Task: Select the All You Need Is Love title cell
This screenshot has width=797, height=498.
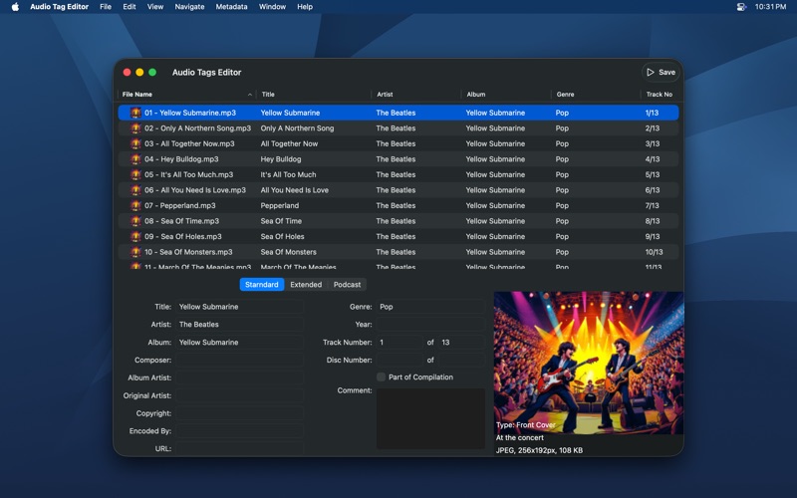Action: pos(294,190)
